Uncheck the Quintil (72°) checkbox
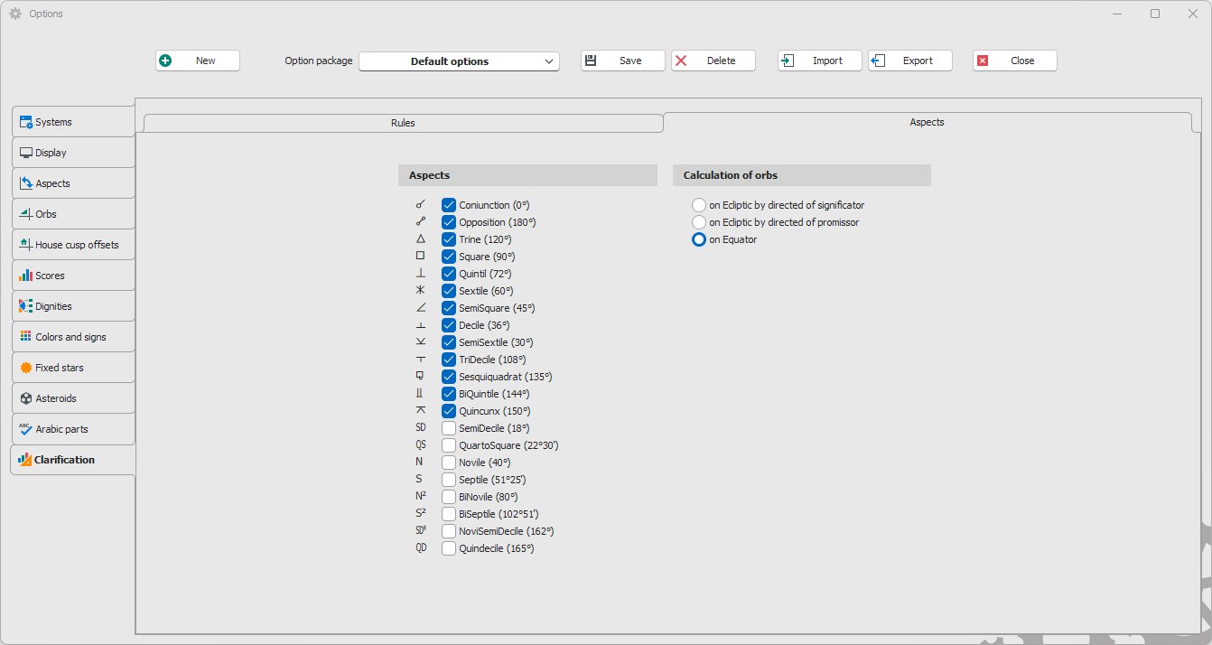Image resolution: width=1212 pixels, height=645 pixels. (449, 274)
